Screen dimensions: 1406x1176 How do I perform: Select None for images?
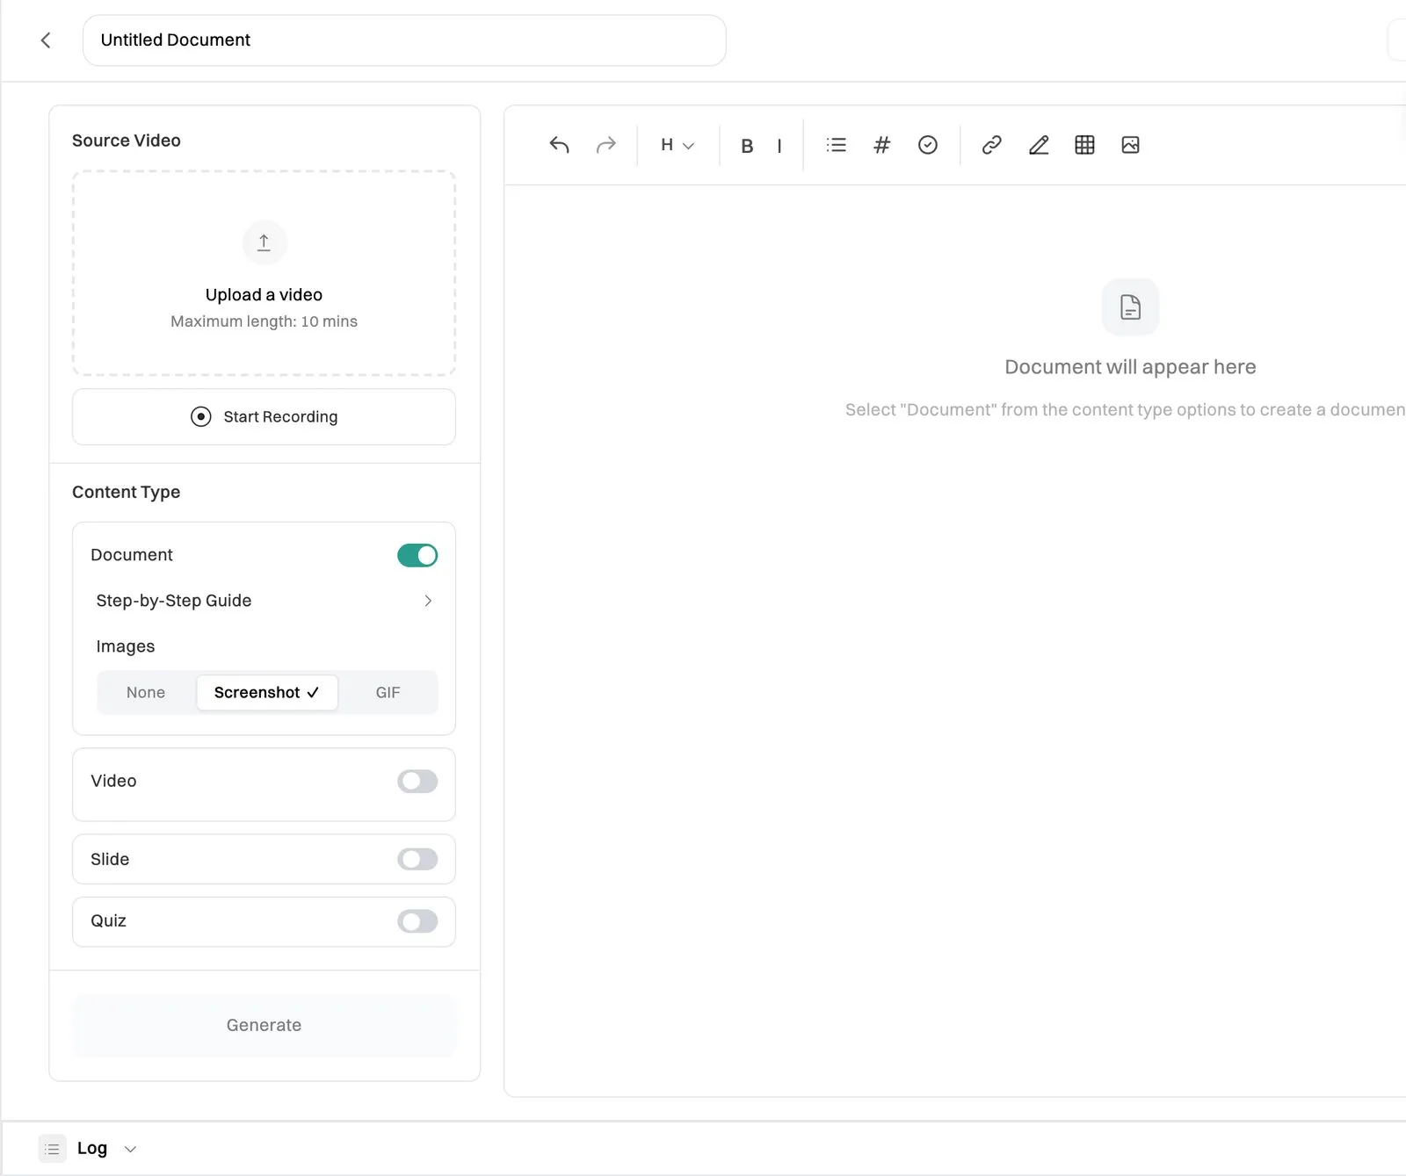click(x=146, y=693)
